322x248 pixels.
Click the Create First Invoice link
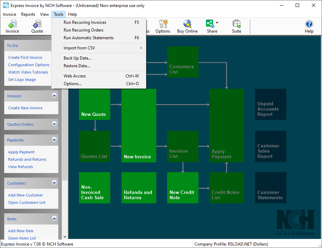pyautogui.click(x=25, y=57)
